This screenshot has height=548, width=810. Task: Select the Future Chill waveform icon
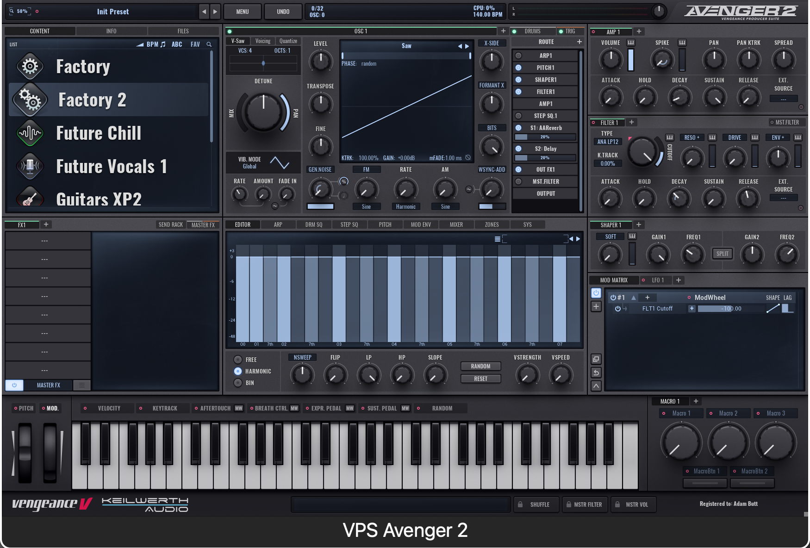point(30,133)
